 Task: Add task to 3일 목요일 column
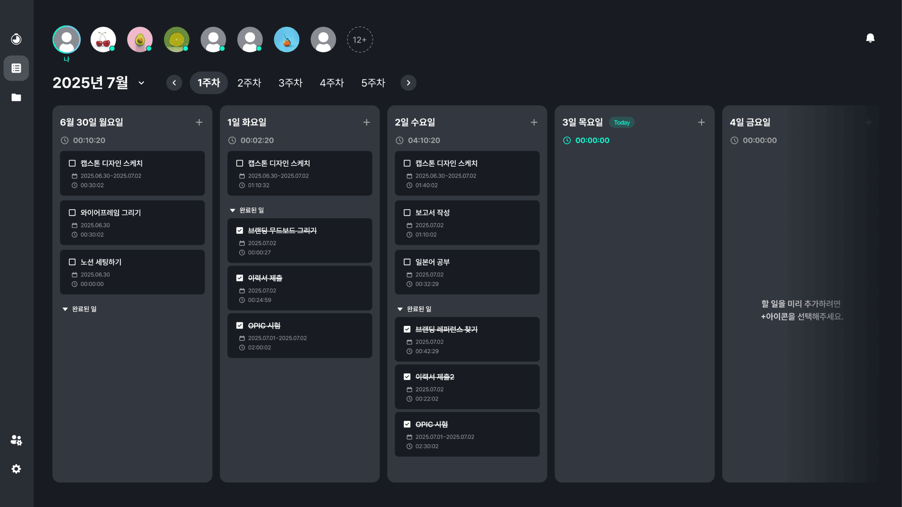(x=701, y=122)
